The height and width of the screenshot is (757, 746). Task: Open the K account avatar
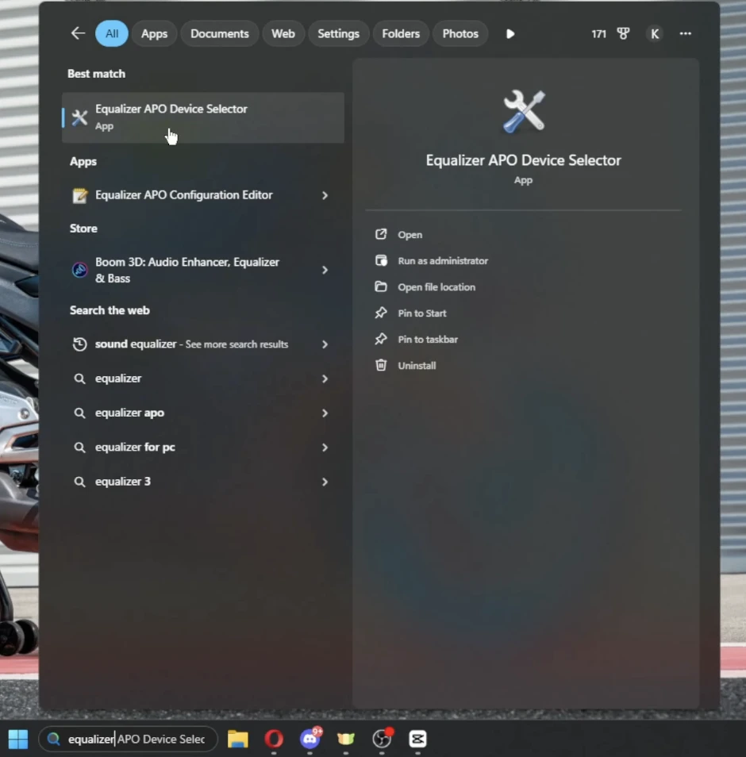coord(654,34)
